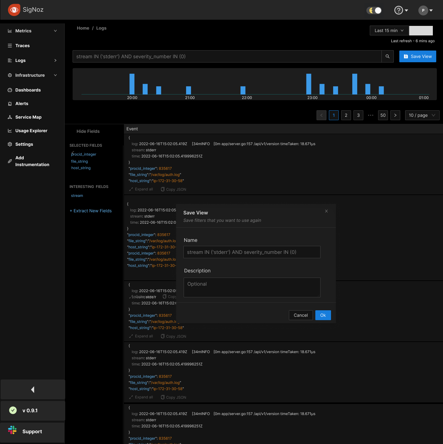Go to Home via the breadcrumb
The image size is (443, 444).
(x=83, y=28)
